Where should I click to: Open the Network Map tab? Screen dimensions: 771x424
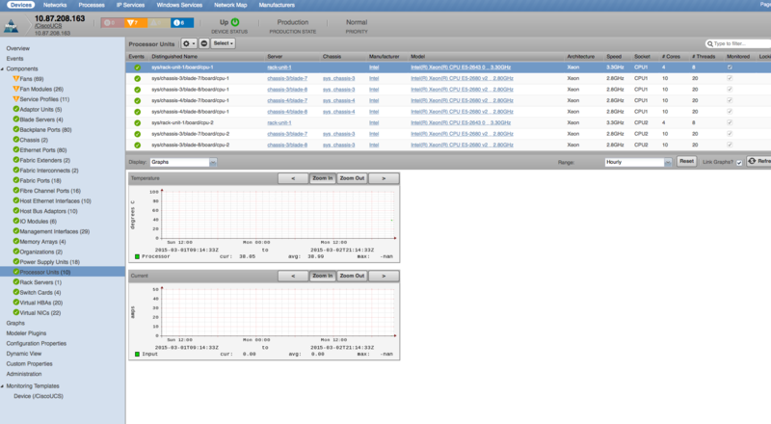(x=230, y=5)
